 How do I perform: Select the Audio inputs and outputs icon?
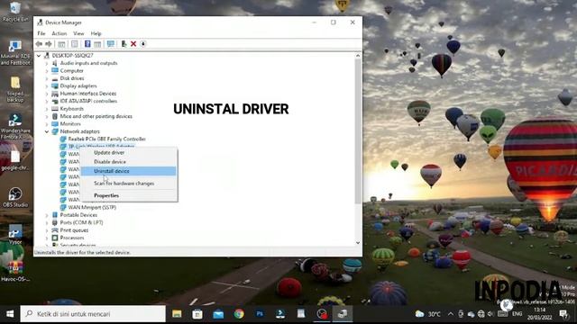point(55,63)
